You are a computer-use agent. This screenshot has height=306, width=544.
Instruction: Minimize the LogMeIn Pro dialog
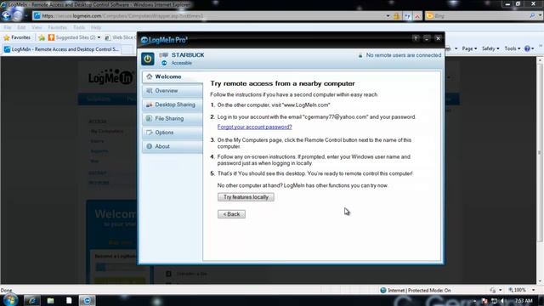pos(427,38)
